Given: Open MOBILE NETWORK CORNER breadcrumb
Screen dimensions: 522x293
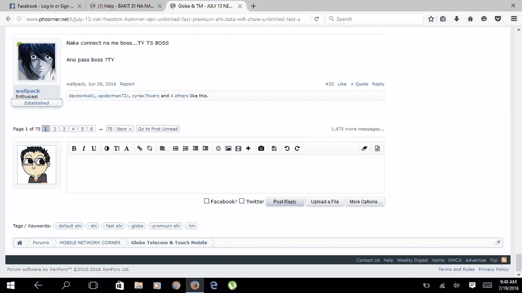Looking at the screenshot, I should [90, 243].
